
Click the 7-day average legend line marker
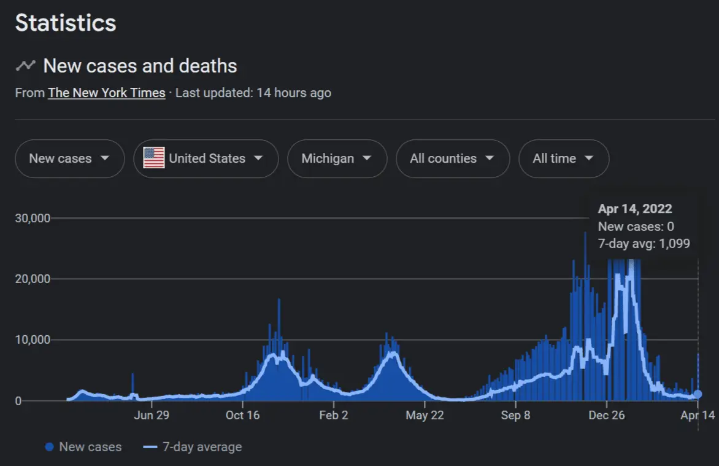click(150, 447)
